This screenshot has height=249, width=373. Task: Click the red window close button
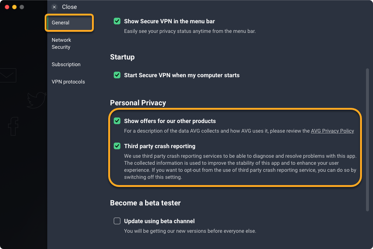[x=7, y=7]
